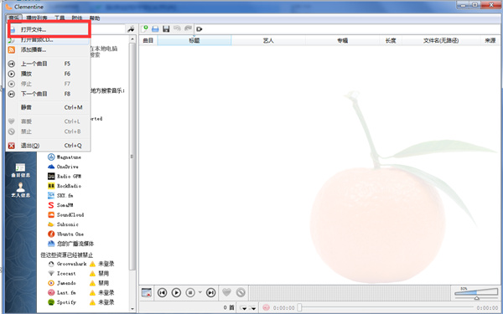Select 上一个曲目 F5 menu entry

[x=48, y=64]
